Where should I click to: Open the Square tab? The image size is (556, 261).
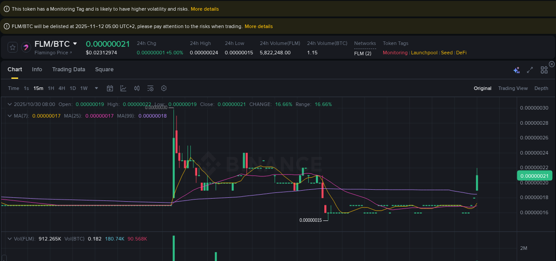(104, 69)
